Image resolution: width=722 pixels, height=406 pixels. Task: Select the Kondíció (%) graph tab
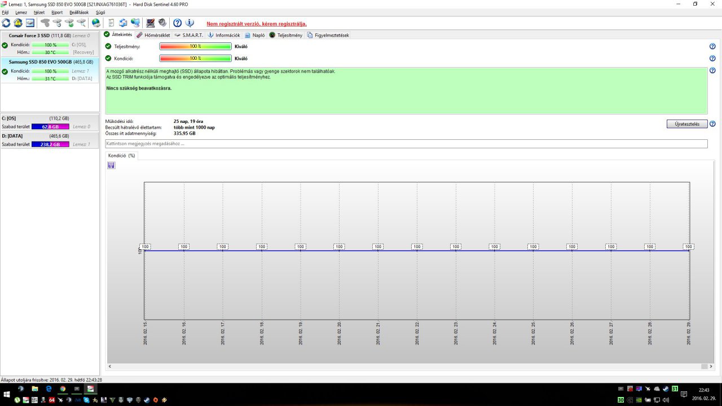click(x=121, y=155)
